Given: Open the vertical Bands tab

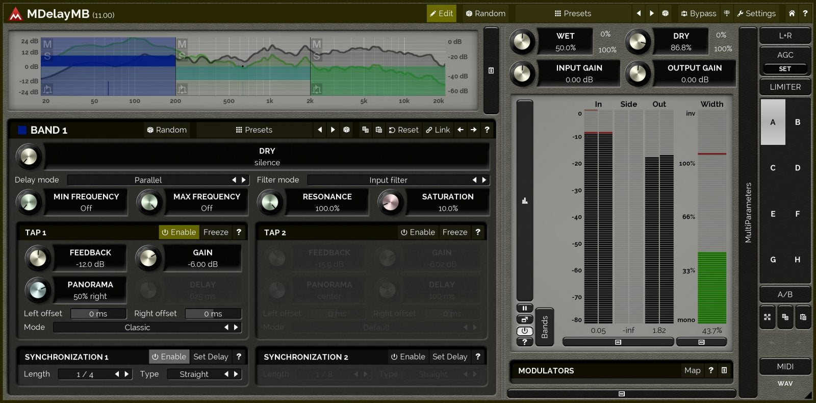Looking at the screenshot, I should coord(545,327).
